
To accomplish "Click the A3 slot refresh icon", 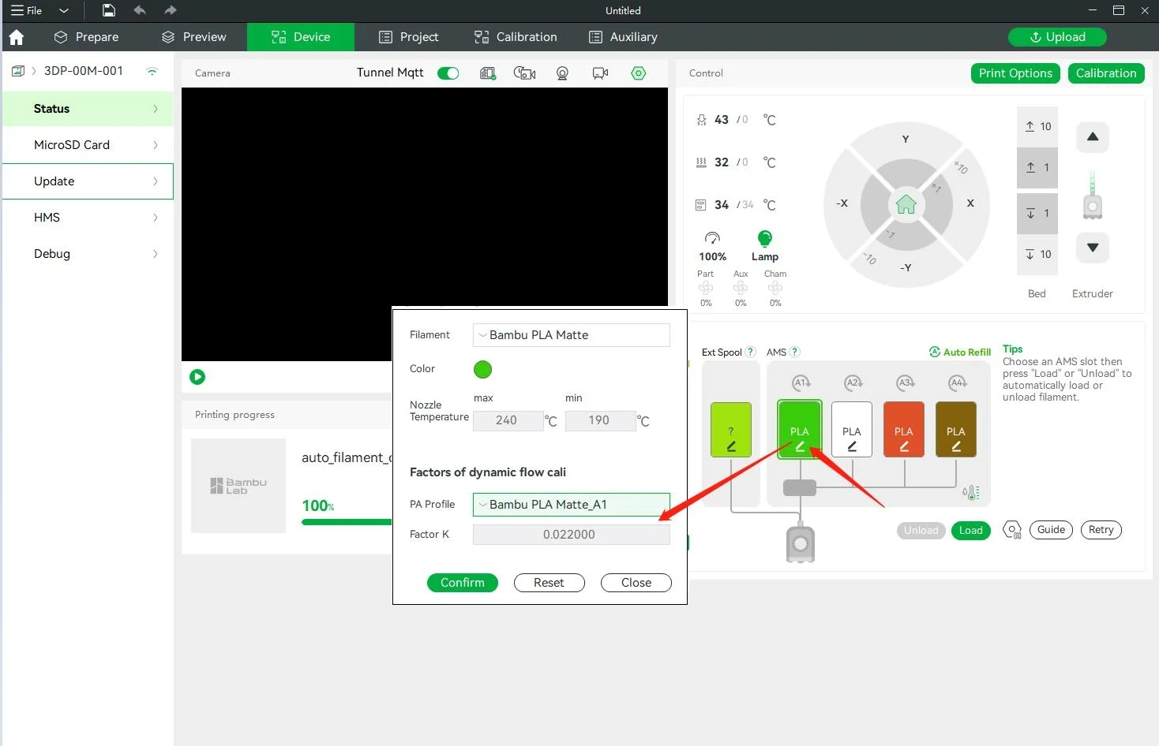I will click(905, 382).
